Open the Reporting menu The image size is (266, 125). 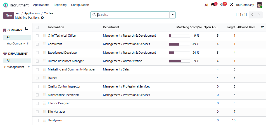click(x=60, y=5)
